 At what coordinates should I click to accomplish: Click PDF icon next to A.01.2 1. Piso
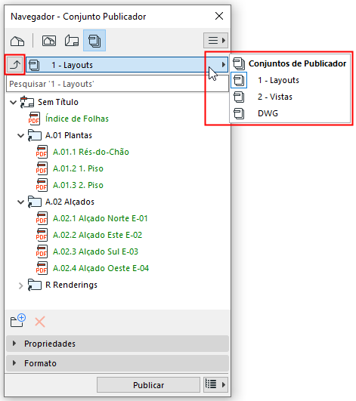tap(42, 168)
